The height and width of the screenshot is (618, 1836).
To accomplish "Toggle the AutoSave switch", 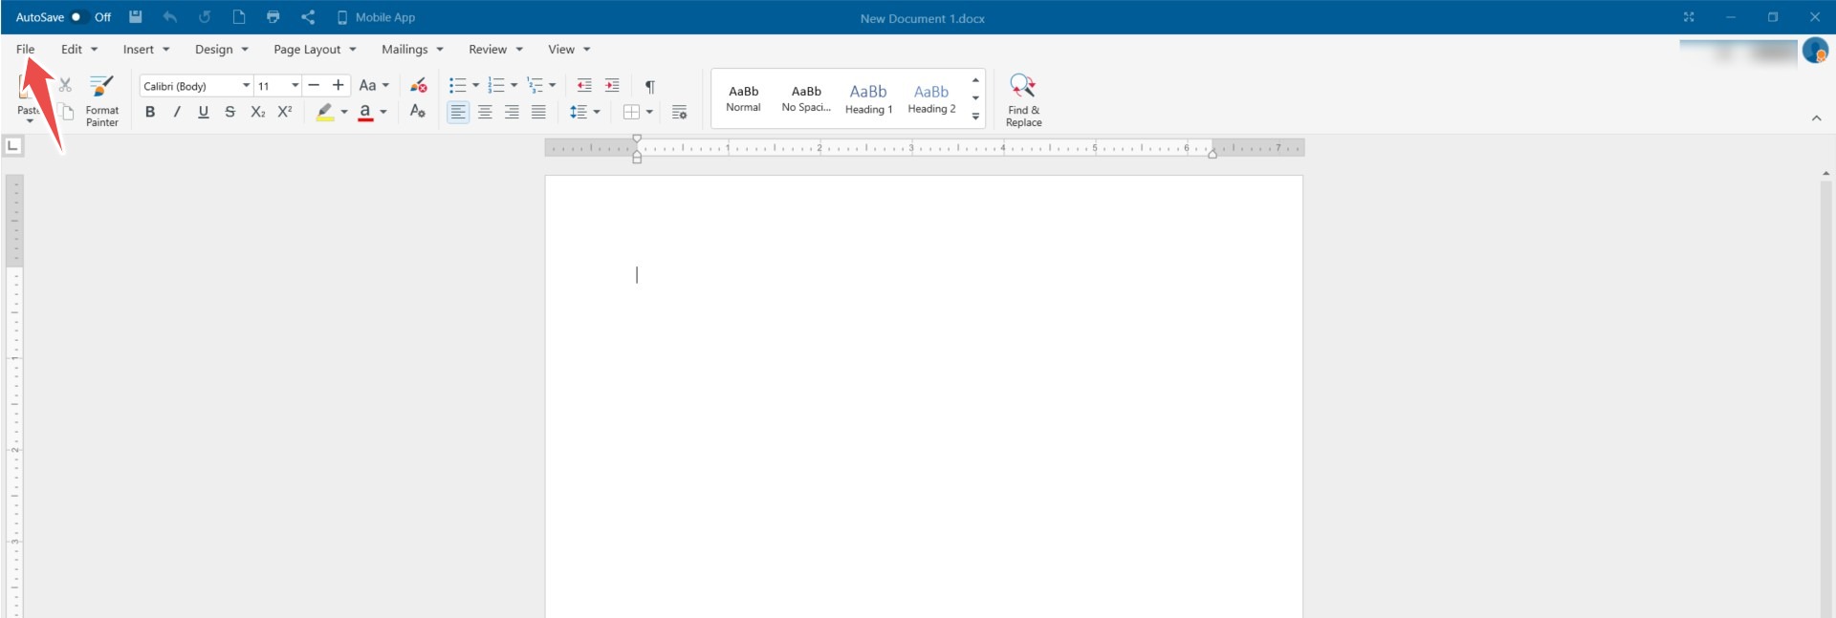I will 79,17.
